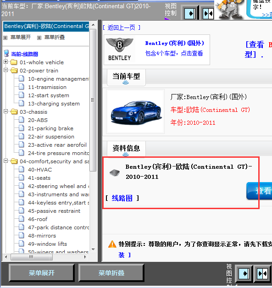Click the mechanic cartoon mascot
Viewport: 272px width, 288px height.
[x=229, y=9]
